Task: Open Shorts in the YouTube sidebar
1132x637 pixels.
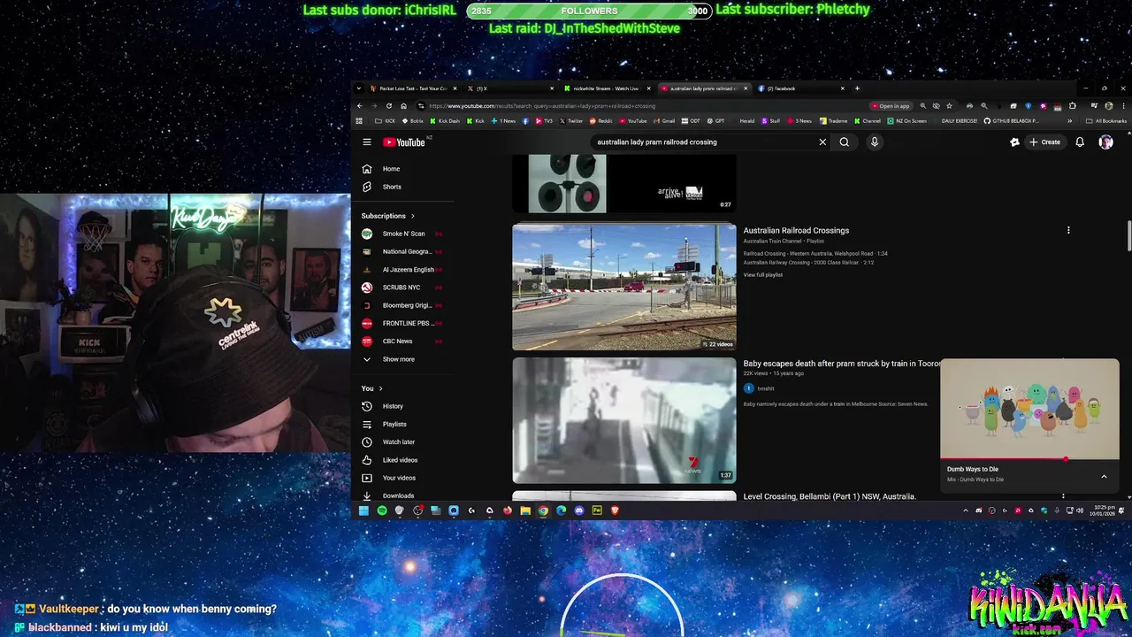Action: pyautogui.click(x=382, y=187)
